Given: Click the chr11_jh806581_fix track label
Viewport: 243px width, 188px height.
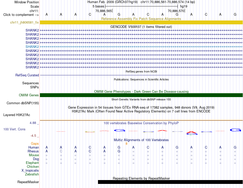Looking at the screenshot, I should pos(24,22).
